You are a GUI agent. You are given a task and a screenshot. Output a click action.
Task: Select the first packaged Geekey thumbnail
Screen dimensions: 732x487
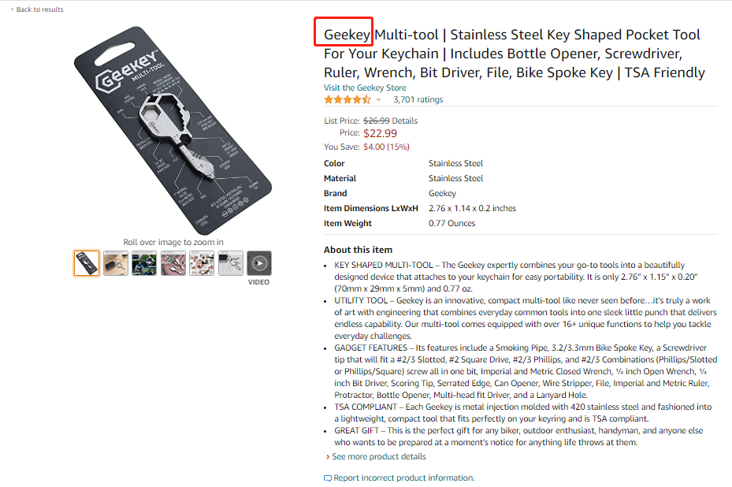tap(87, 263)
